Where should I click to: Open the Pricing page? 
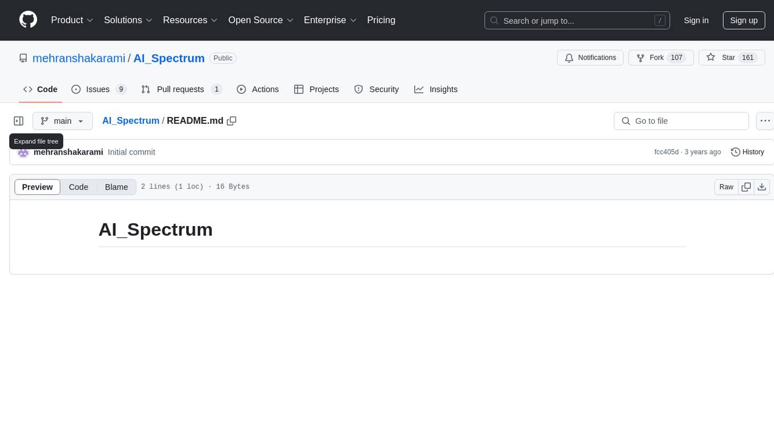[x=381, y=20]
